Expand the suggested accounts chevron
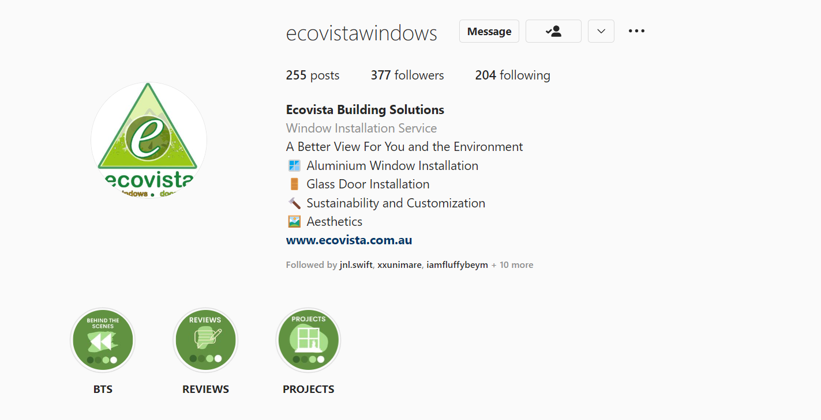The width and height of the screenshot is (821, 420). pyautogui.click(x=601, y=32)
